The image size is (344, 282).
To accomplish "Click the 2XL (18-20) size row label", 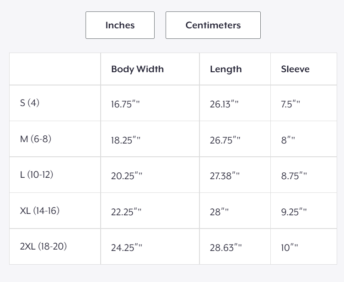I will coord(43,246).
